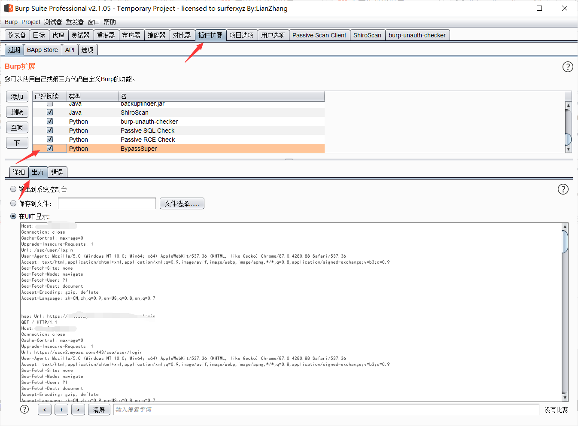Switch to the 项目选项 tab

pyautogui.click(x=241, y=35)
